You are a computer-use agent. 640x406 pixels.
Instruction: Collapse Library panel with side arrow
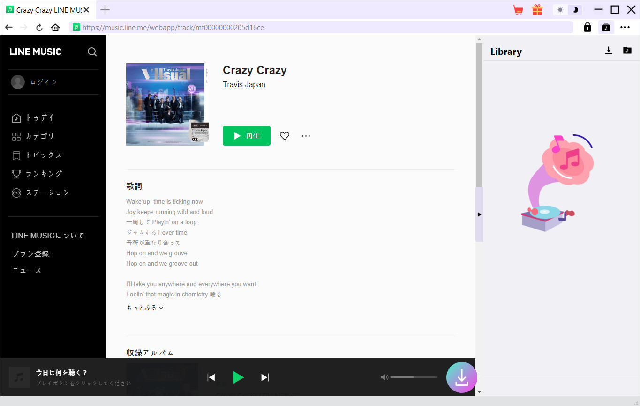pos(479,214)
